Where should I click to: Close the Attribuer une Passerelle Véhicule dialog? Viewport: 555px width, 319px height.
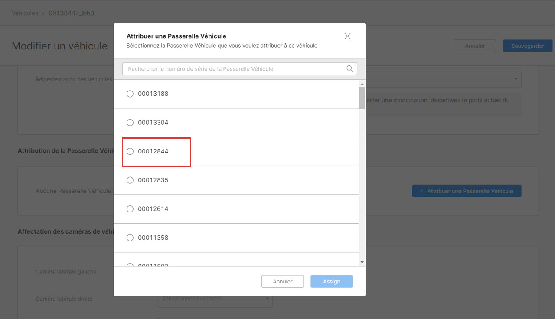[x=347, y=36]
